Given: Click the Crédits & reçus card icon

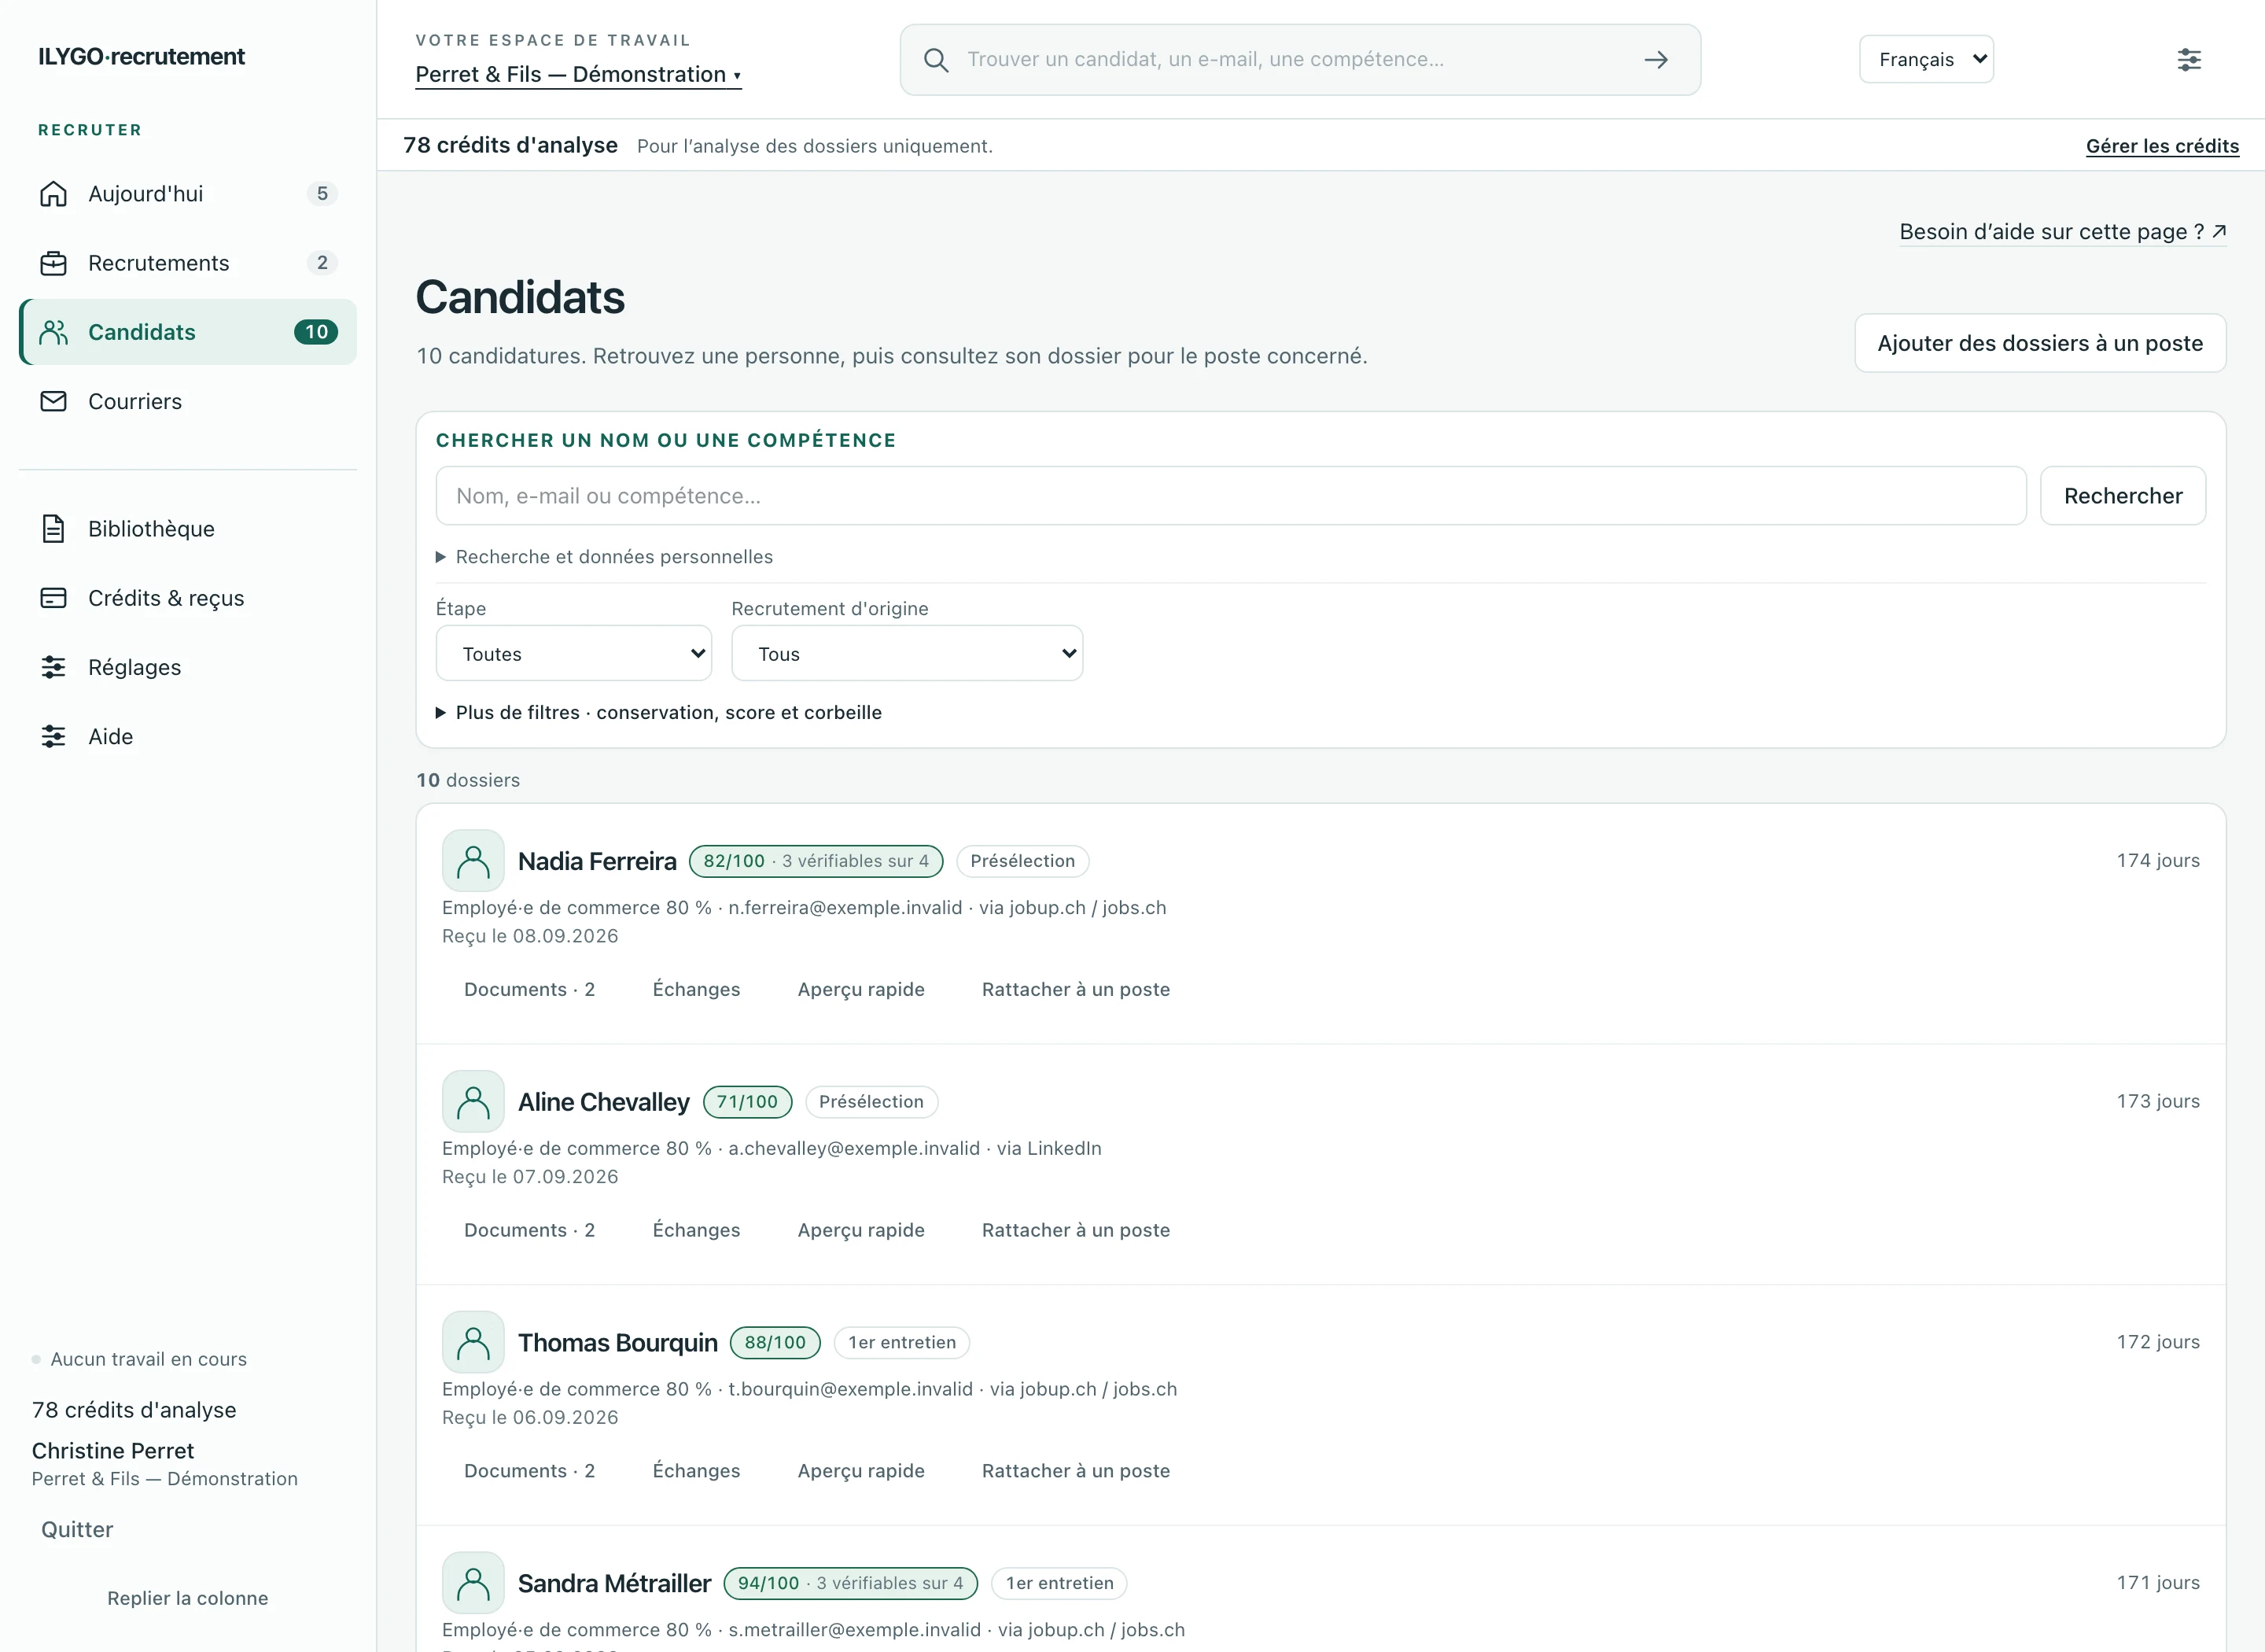Looking at the screenshot, I should click(53, 598).
